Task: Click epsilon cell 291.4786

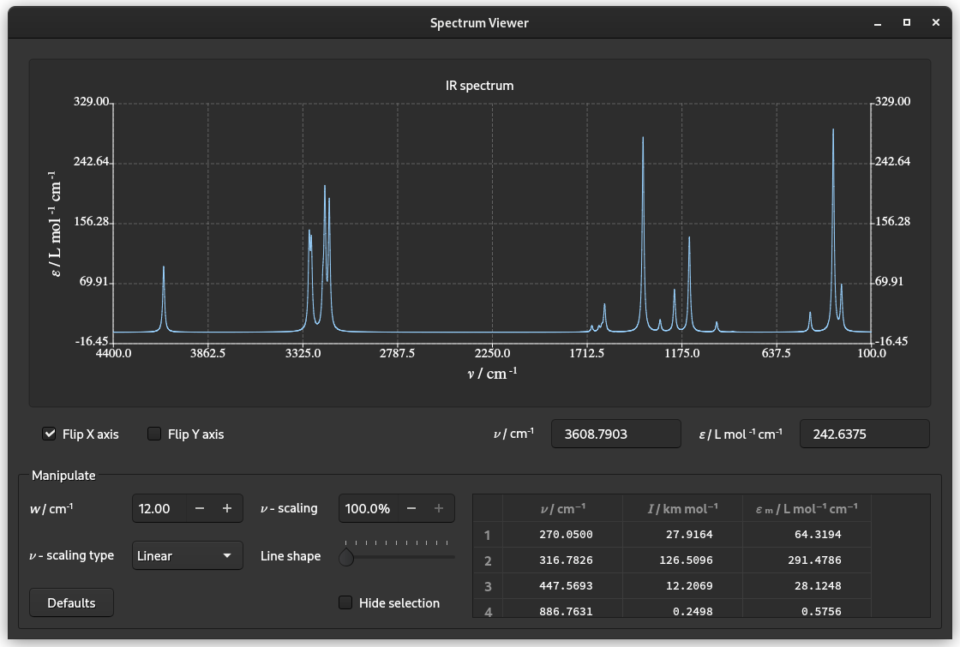Action: [807, 560]
